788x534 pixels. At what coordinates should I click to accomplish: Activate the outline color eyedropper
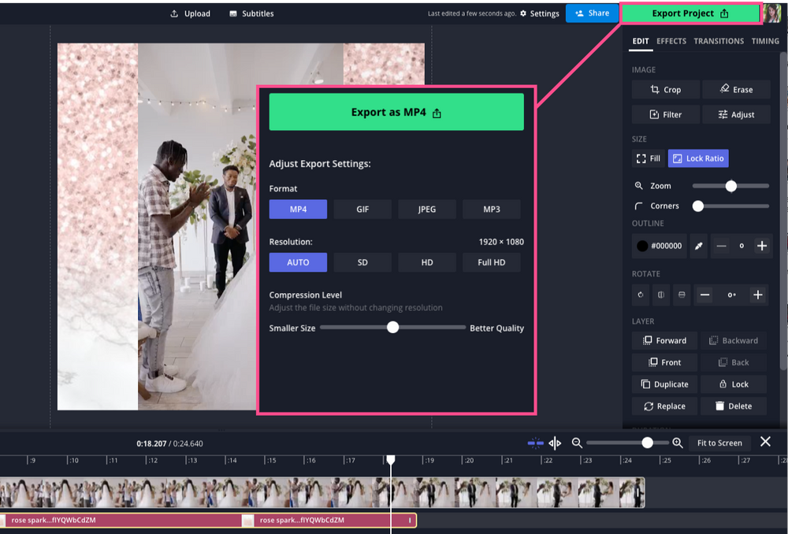697,246
